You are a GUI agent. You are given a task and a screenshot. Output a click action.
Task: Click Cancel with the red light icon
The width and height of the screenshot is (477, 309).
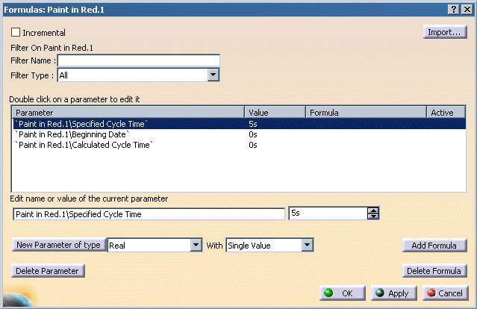pyautogui.click(x=445, y=293)
